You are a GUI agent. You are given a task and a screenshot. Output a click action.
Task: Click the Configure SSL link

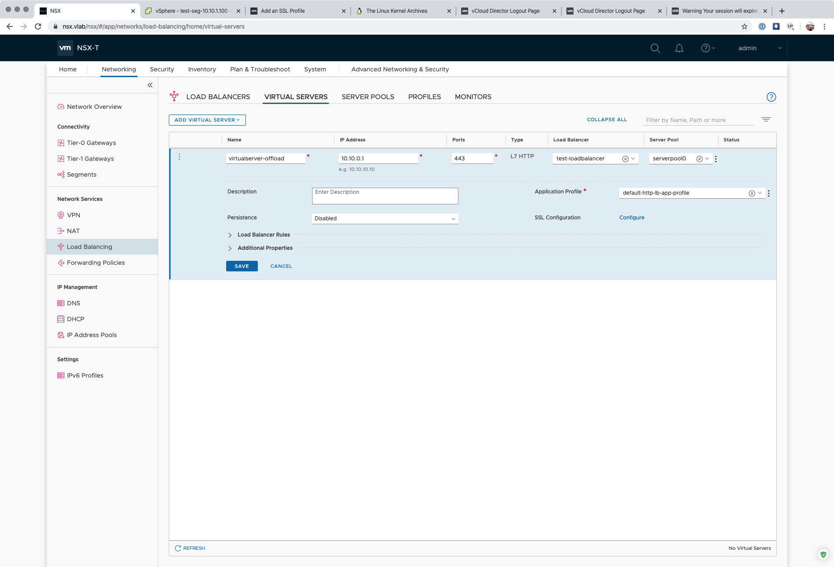coord(632,218)
